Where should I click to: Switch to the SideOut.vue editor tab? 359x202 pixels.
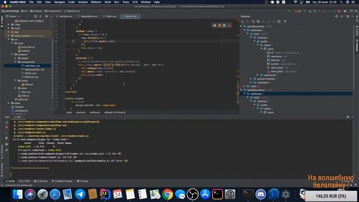[x=130, y=16]
